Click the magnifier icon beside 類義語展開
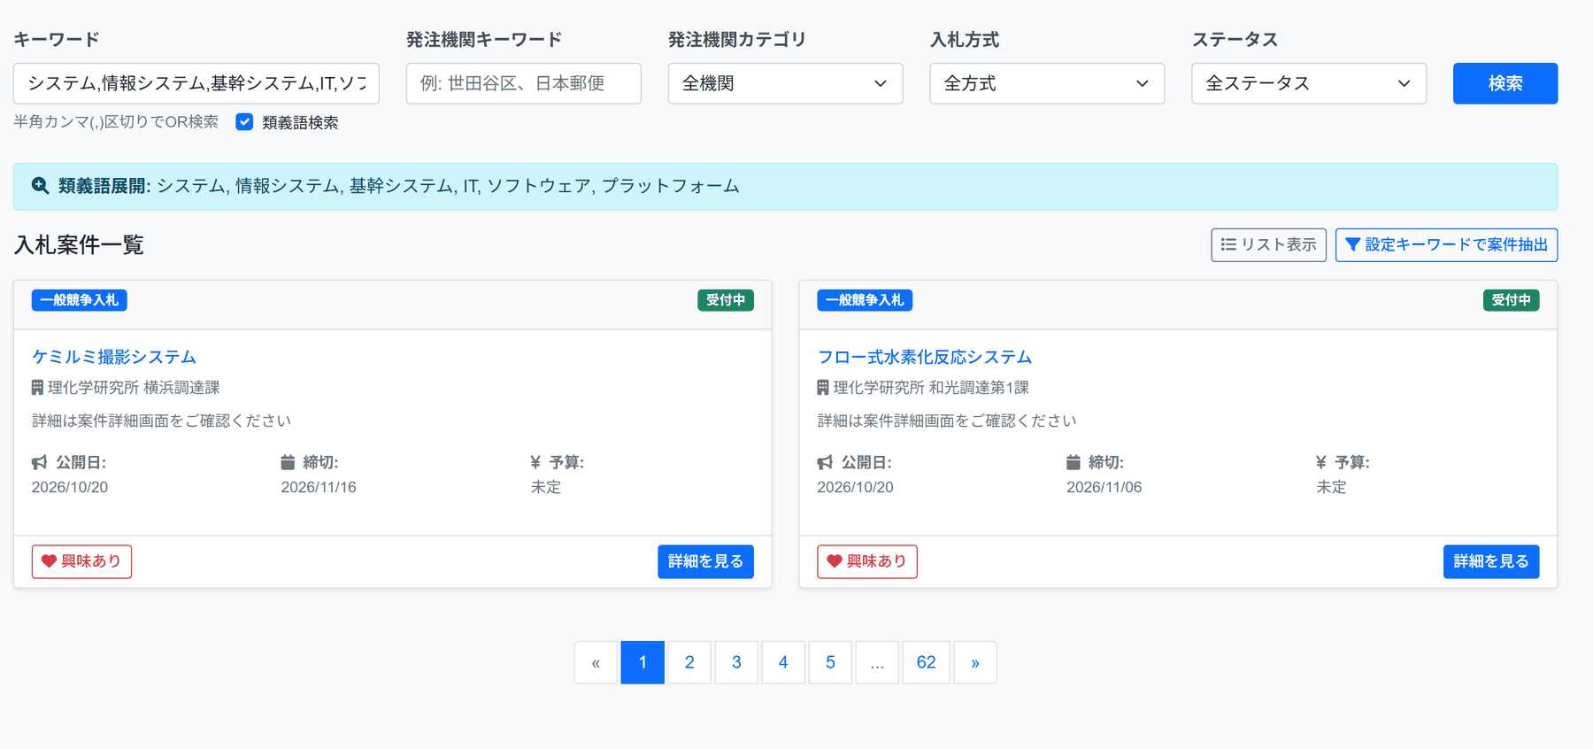 point(40,186)
